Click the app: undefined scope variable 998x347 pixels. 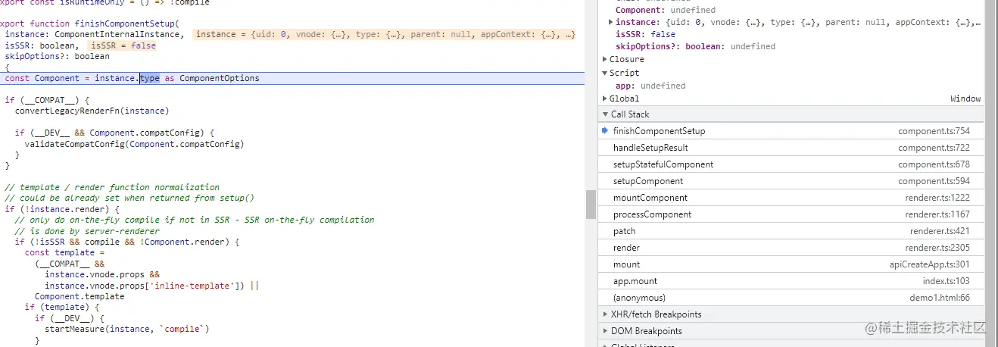click(x=650, y=86)
